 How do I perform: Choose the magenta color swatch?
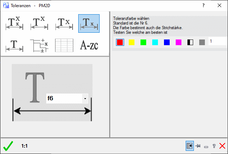coord(179,42)
